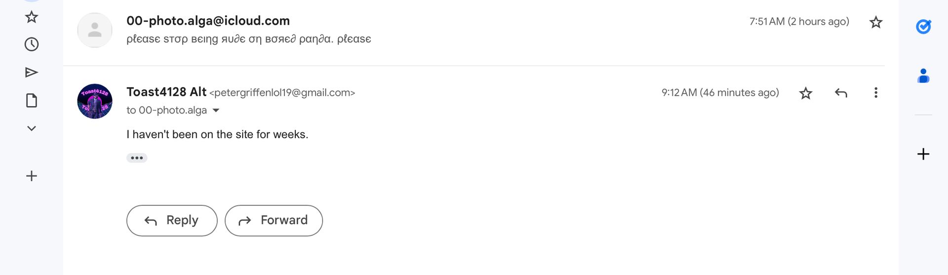Image resolution: width=948 pixels, height=275 pixels.
Task: Show recipient details dropdown next to 00-photo.alga
Action: click(x=216, y=111)
